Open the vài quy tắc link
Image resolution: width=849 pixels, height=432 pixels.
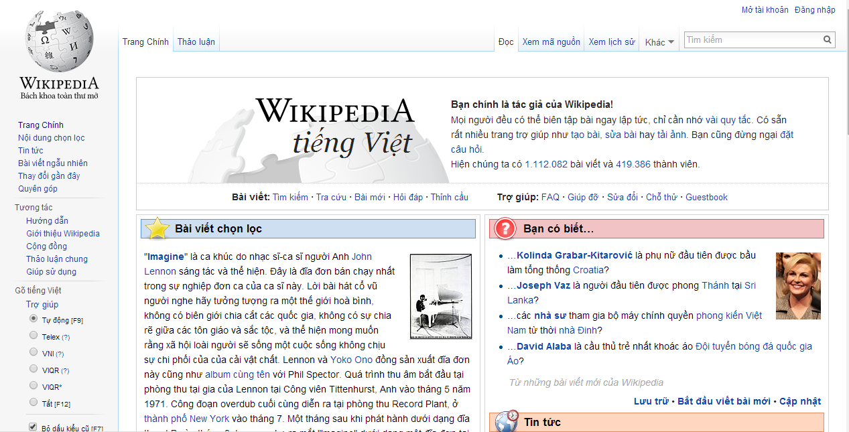click(728, 120)
